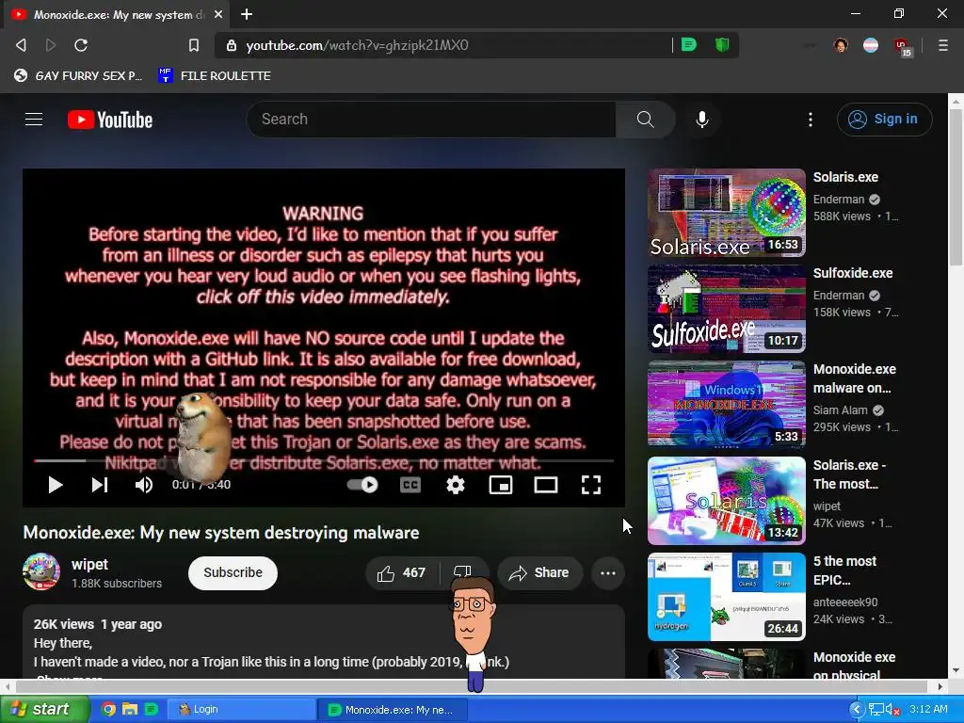Focus the YouTube search field
Screen dimensions: 964x723
point(431,120)
